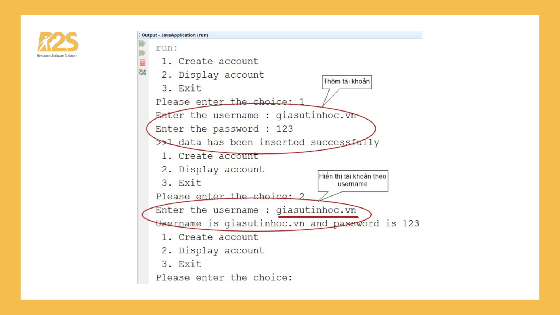The image size is (560, 315).
Task: Select the rerun with different parameters icon
Action: (x=142, y=53)
